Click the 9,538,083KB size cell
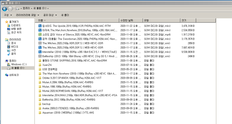Image resolution: width=232 pixels, height=124 pixels. (x=188, y=52)
